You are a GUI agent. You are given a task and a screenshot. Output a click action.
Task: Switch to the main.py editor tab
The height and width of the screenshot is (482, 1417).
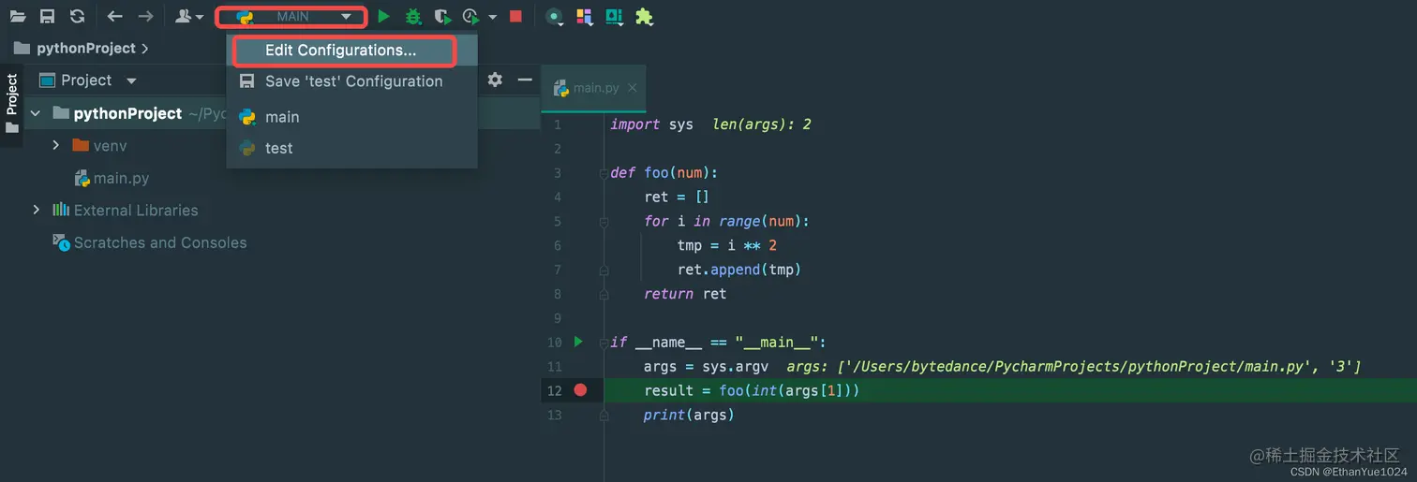pos(595,88)
